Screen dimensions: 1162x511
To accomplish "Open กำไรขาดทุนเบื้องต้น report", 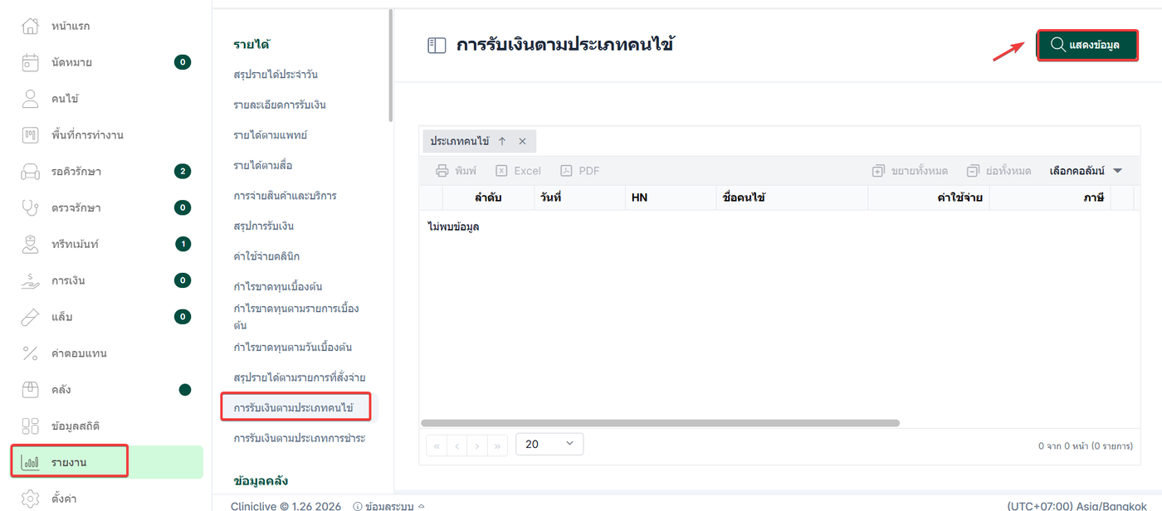I will pyautogui.click(x=278, y=287).
